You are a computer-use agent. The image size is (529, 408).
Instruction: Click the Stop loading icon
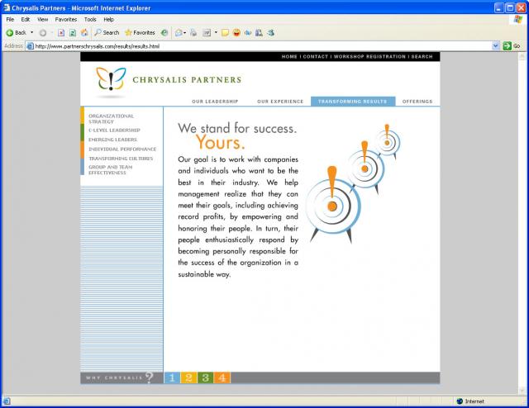(x=61, y=32)
